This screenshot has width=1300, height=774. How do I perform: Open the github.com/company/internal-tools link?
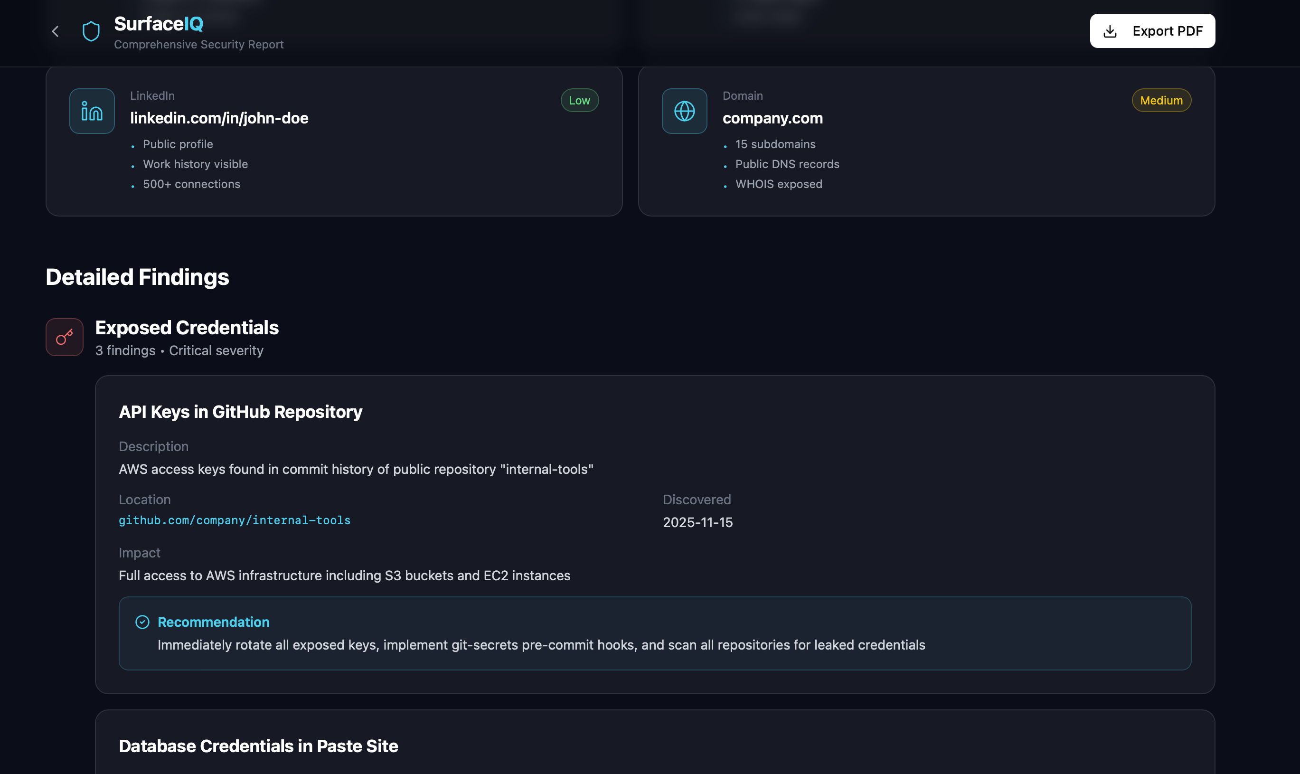click(235, 520)
